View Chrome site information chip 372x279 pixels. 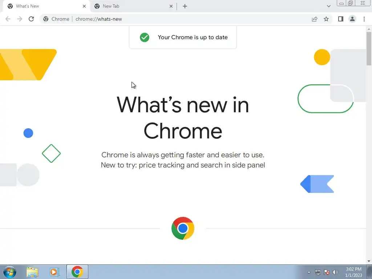pos(56,19)
